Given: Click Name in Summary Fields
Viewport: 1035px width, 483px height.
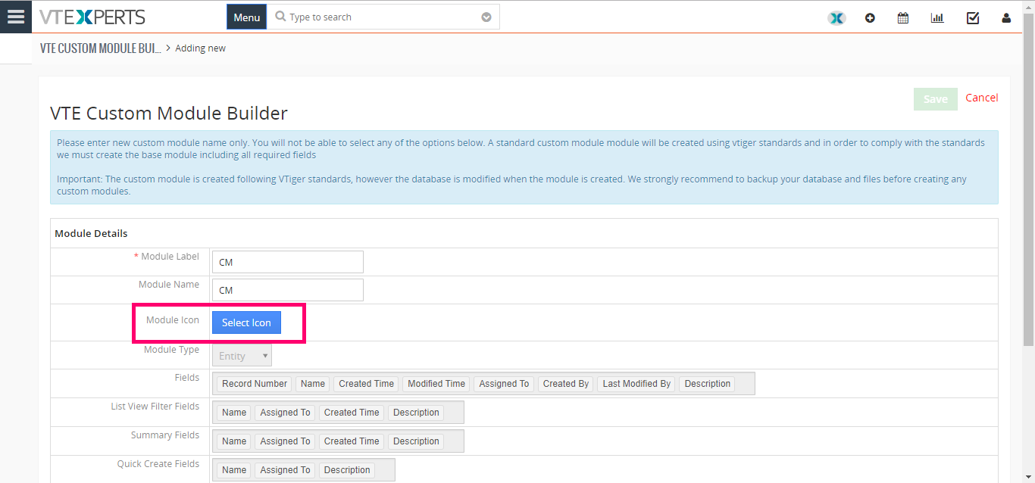Looking at the screenshot, I should (x=234, y=441).
